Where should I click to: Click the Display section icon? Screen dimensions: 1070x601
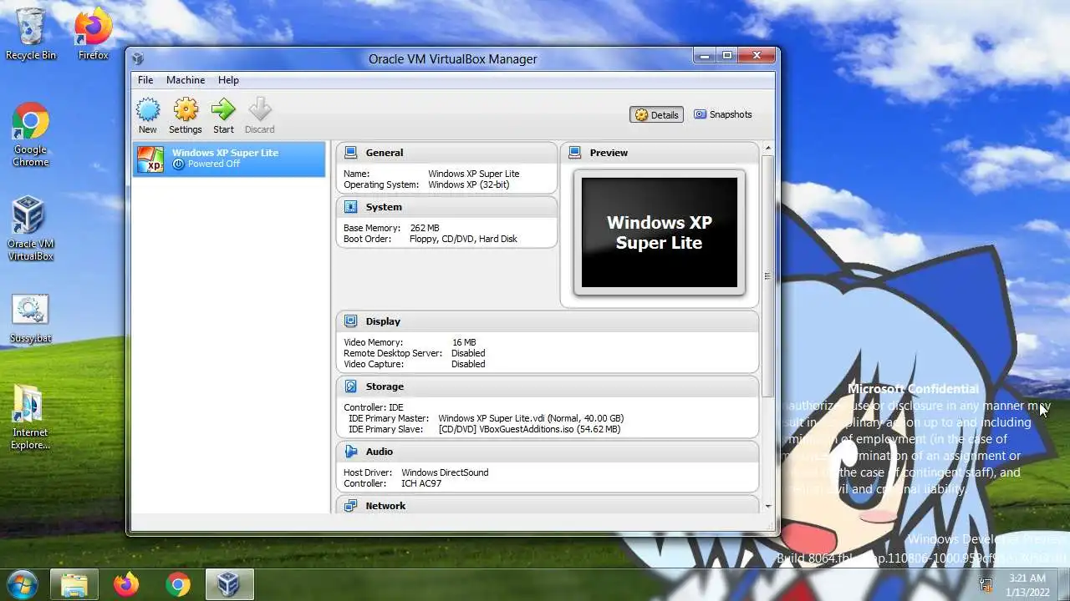click(351, 321)
